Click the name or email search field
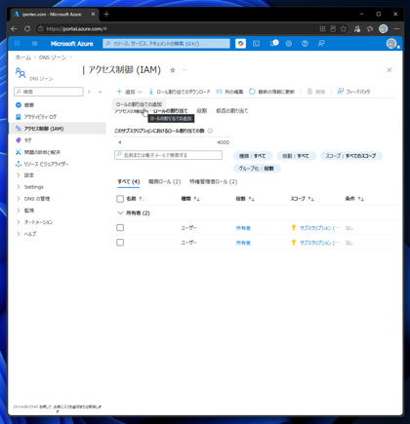 (x=168, y=155)
